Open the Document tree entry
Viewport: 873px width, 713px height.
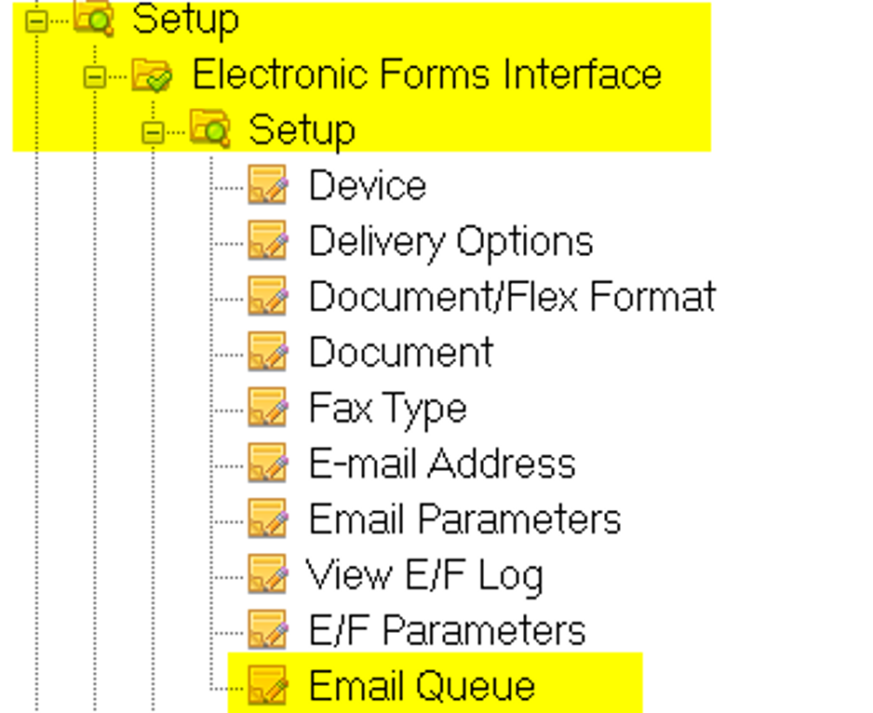click(x=401, y=352)
